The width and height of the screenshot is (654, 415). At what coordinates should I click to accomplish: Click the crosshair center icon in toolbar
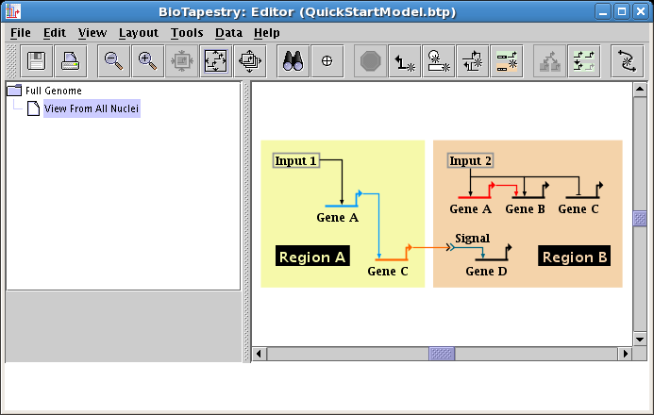[327, 60]
